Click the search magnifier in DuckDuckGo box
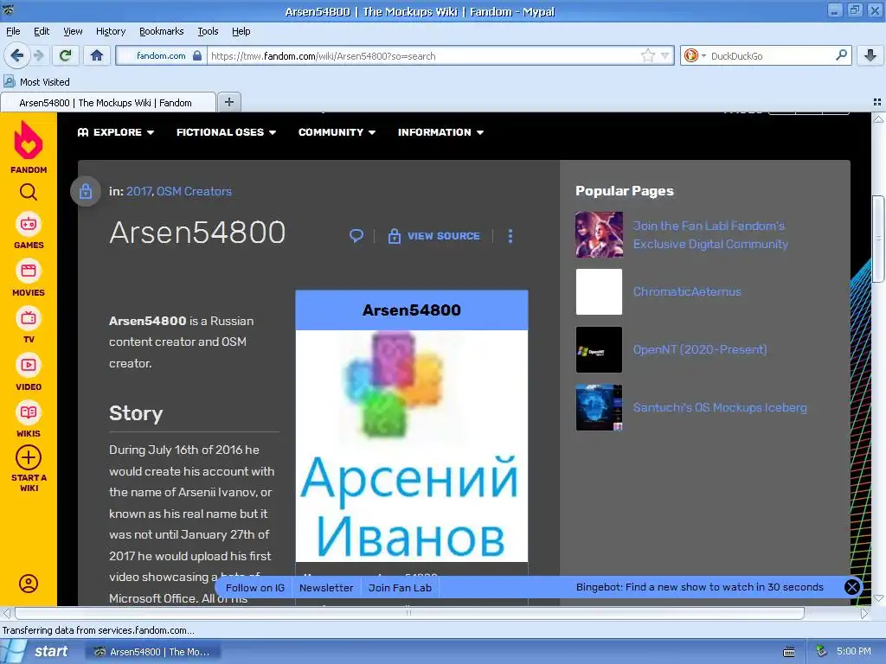Image resolution: width=886 pixels, height=664 pixels. coord(841,55)
